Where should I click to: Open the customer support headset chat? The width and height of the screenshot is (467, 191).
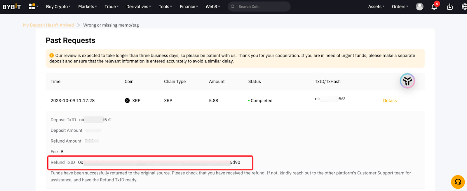point(458,182)
